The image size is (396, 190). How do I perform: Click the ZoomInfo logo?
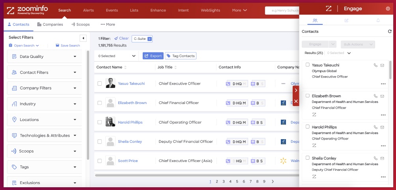point(27,10)
